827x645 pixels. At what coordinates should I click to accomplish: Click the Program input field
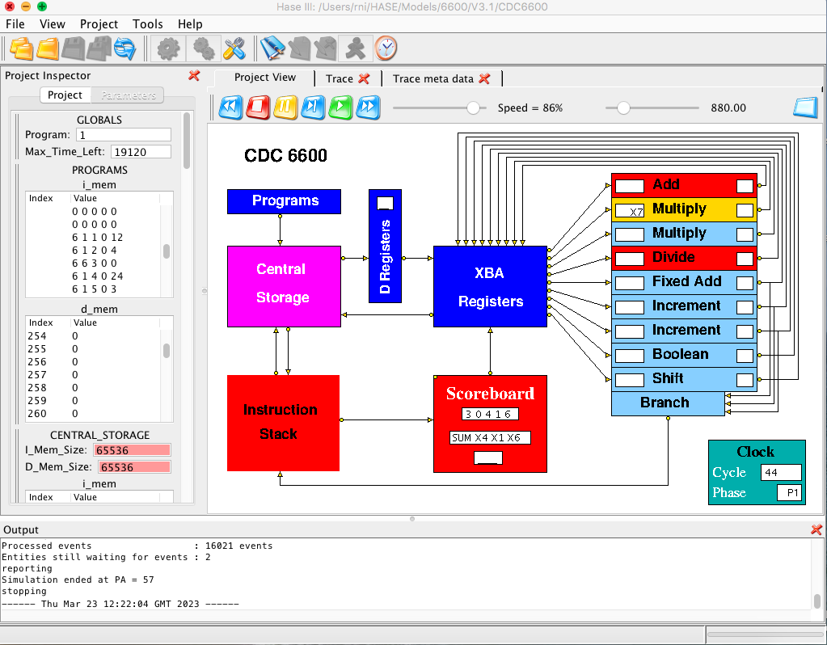(124, 135)
